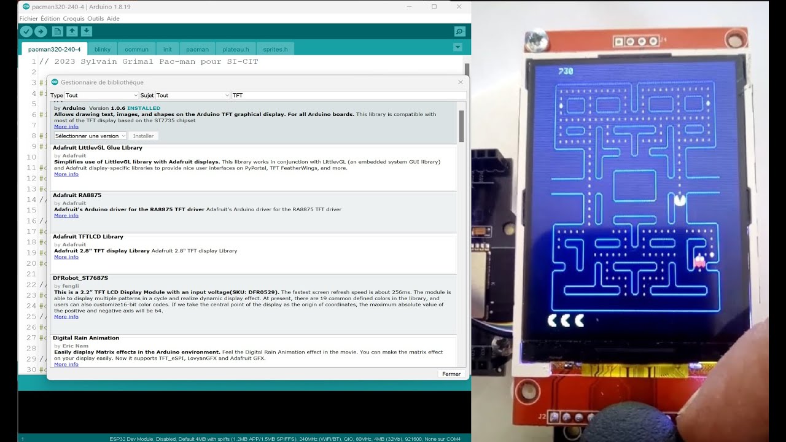Select the Adafruit TFTLCD Library entry title
The image size is (786, 442).
click(x=88, y=236)
